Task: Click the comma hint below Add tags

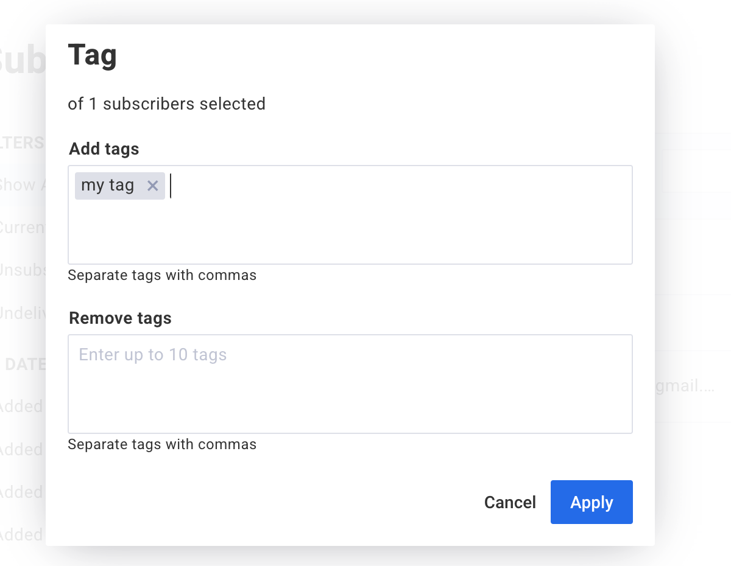Action: [x=162, y=275]
